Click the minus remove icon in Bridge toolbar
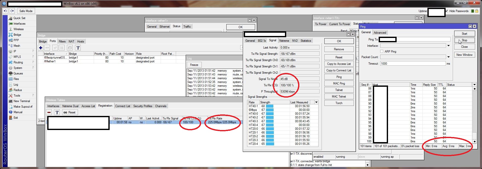The width and height of the screenshot is (482, 169). tap(47, 48)
